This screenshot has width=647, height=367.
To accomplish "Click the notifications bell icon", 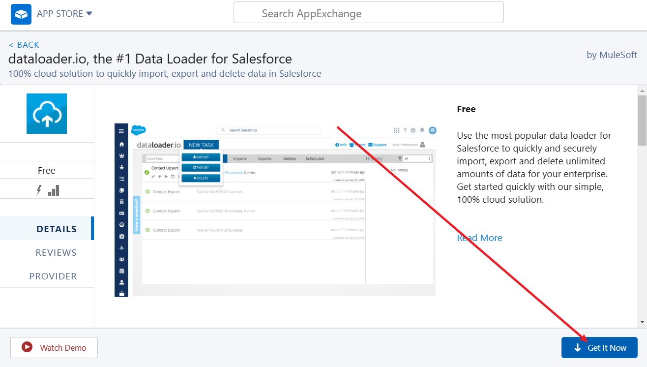I will coord(422,130).
